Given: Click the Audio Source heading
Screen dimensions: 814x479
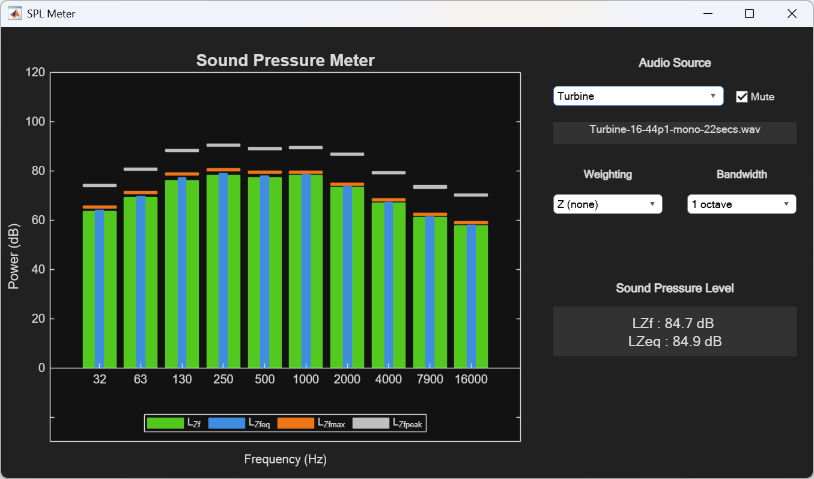Looking at the screenshot, I should (x=675, y=63).
